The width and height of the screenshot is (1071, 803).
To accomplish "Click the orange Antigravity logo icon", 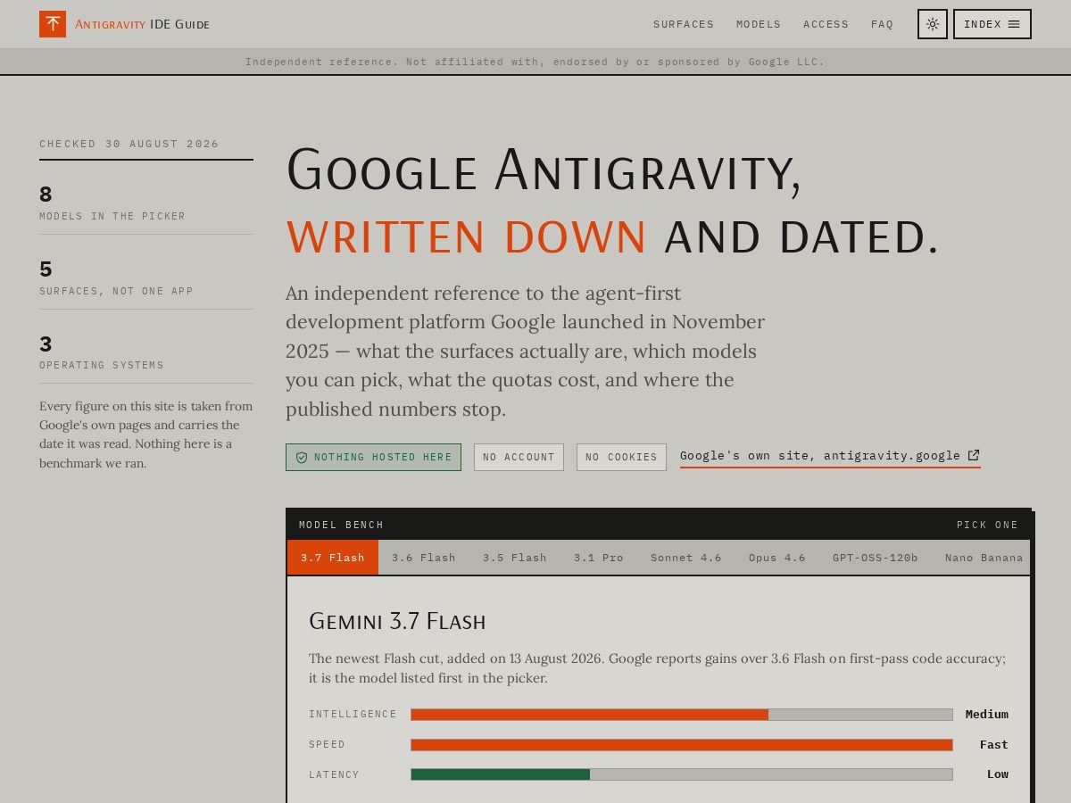I will pos(53,24).
